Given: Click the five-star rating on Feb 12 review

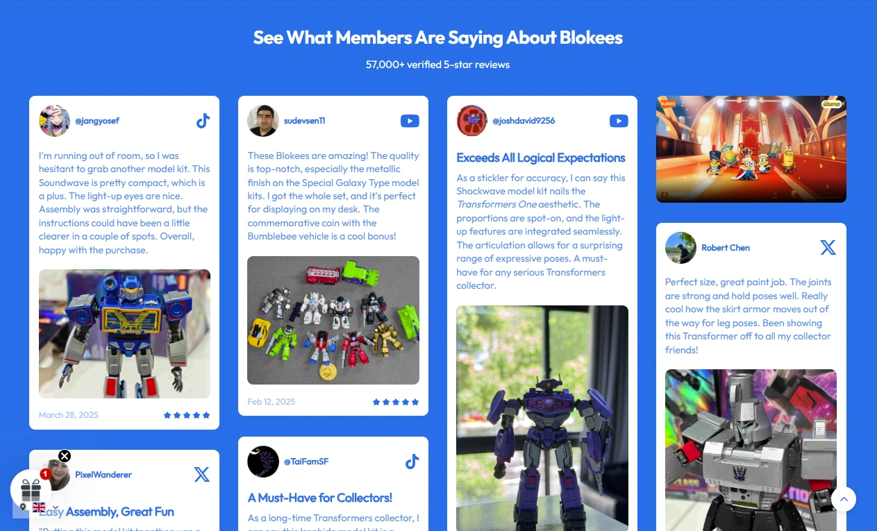Looking at the screenshot, I should pyautogui.click(x=396, y=402).
